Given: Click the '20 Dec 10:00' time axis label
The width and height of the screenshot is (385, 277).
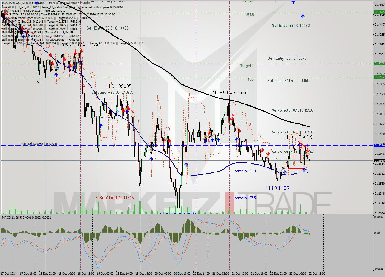Looking at the screenshot, I should (x=182, y=274).
